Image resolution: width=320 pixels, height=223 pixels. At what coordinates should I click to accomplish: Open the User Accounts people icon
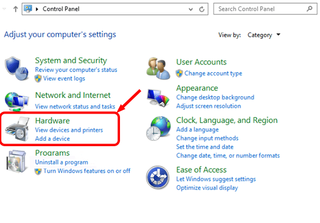pos(158,67)
